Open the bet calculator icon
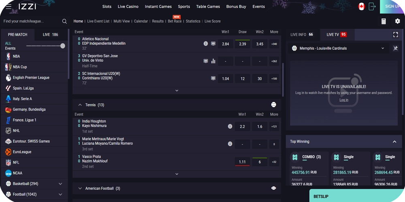Screen dimensions: 405x202 pos(384,21)
